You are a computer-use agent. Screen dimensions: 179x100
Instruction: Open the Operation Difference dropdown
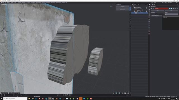(158, 14)
